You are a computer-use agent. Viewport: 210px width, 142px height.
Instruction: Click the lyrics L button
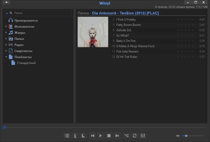coord(83,136)
